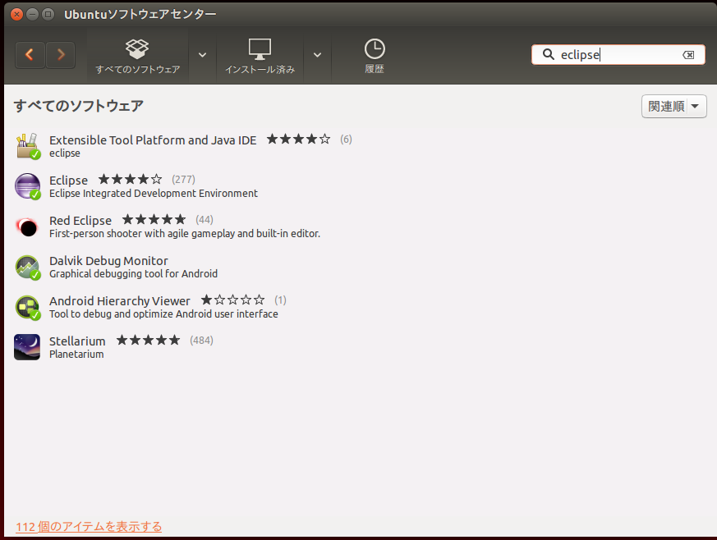This screenshot has width=717, height=540.
Task: Select the Stellarium result title
Action: (77, 341)
